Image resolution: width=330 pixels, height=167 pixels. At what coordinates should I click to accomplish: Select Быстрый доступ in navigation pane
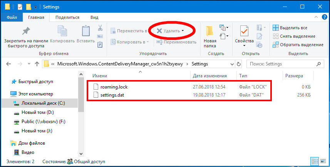coord(35,82)
